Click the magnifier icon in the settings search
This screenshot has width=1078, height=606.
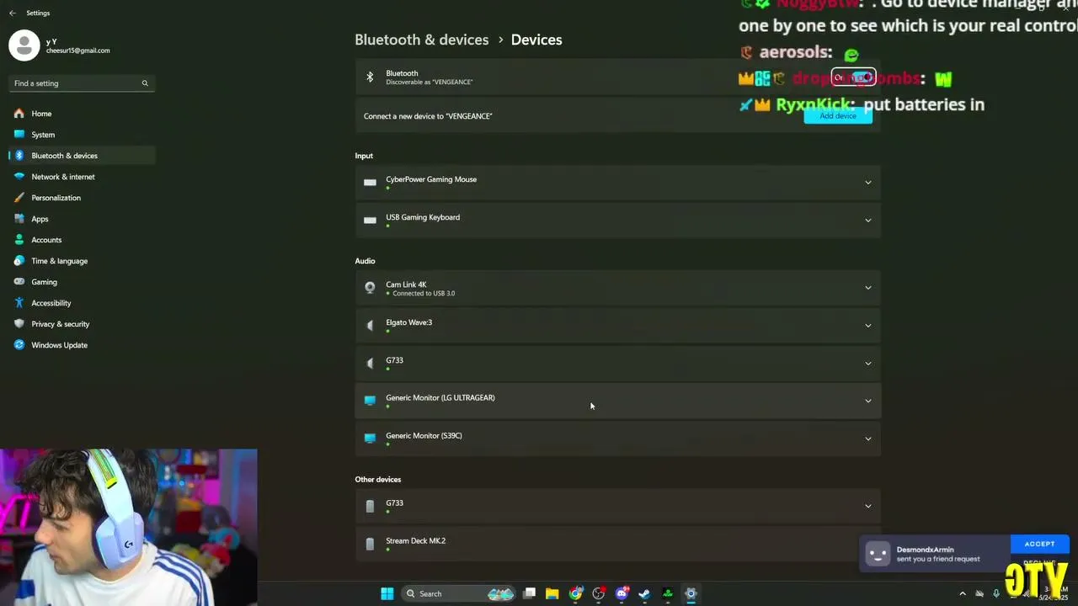(145, 83)
